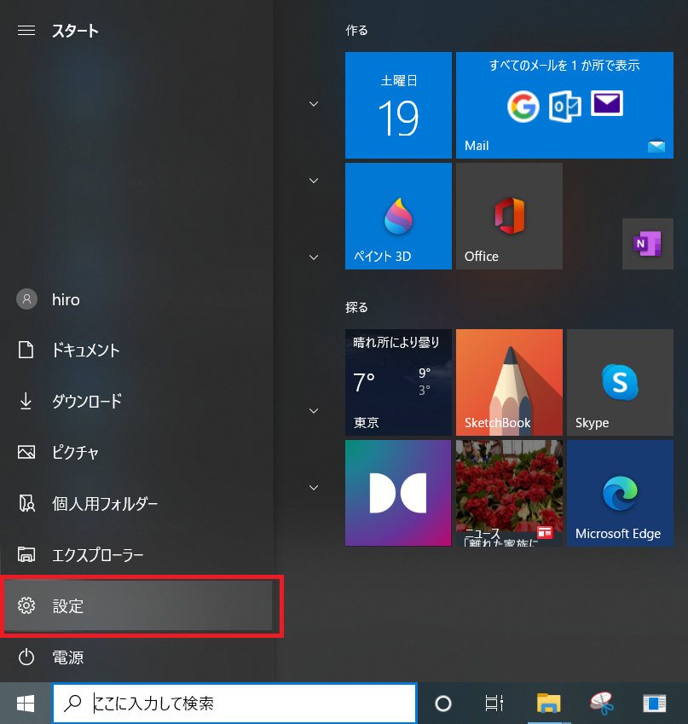Launch the Office tile

click(509, 216)
